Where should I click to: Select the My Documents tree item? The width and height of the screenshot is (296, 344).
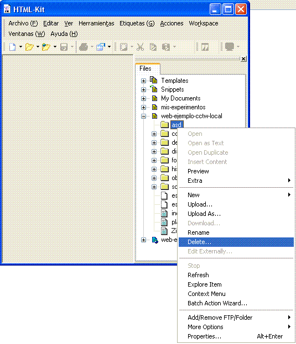pos(181,98)
